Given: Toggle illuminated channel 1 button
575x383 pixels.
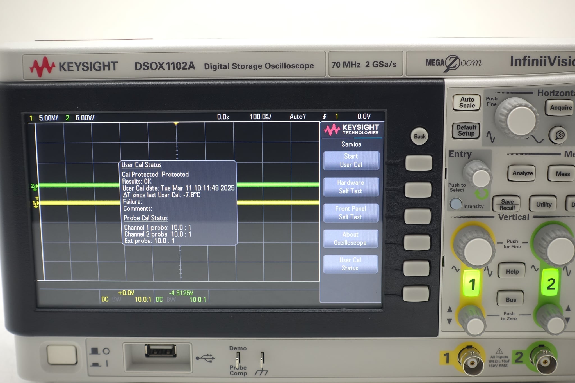Looking at the screenshot, I should (x=472, y=283).
